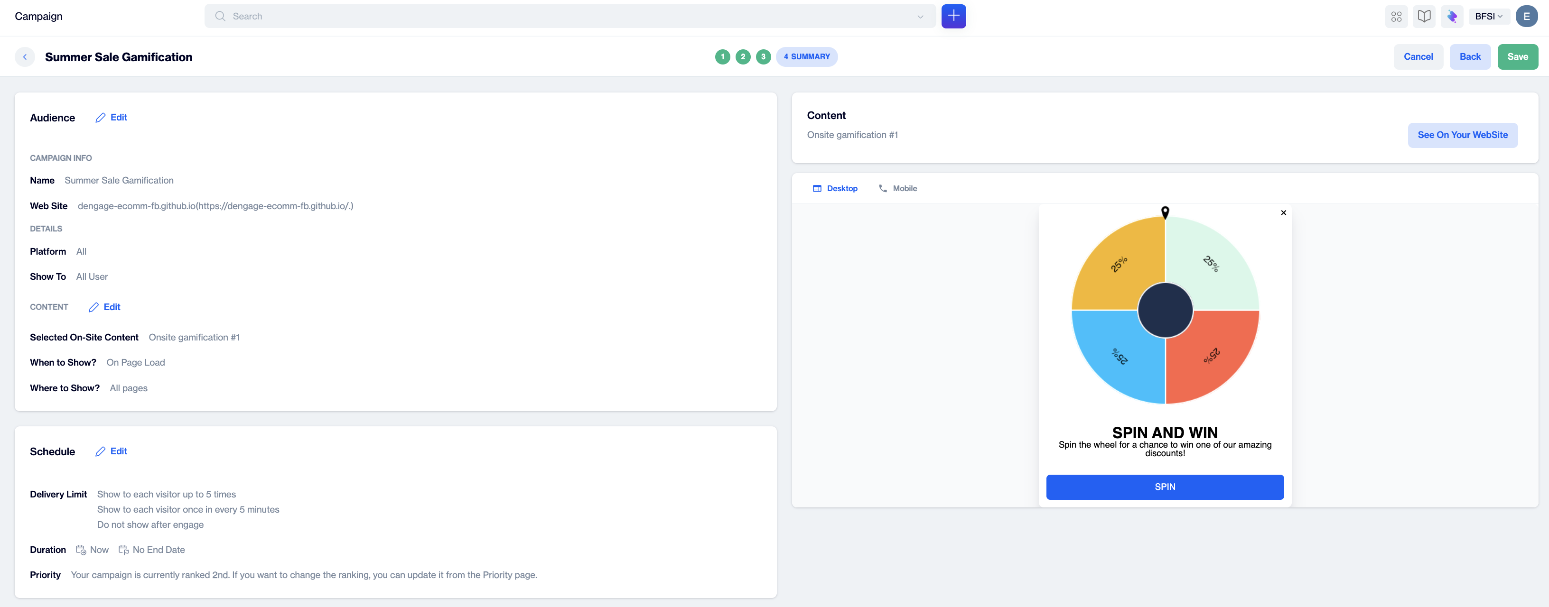Click the website URL value text

[215, 206]
